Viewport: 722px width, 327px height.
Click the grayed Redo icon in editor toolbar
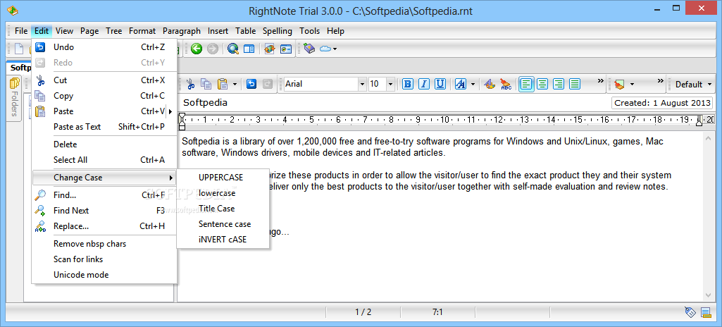click(267, 84)
